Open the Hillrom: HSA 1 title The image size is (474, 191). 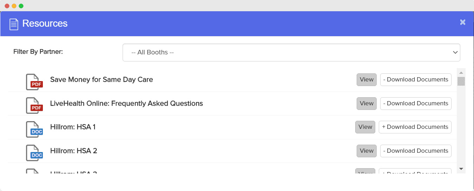73,127
